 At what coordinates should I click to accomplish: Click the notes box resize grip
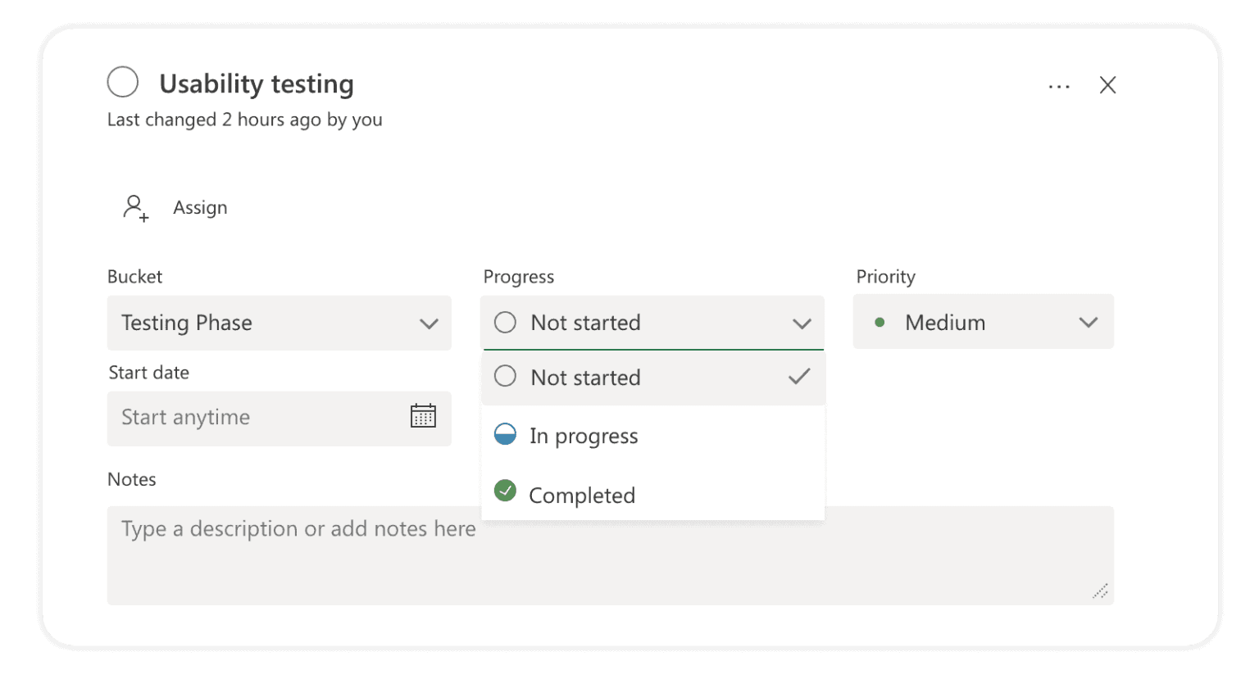coord(1100,591)
